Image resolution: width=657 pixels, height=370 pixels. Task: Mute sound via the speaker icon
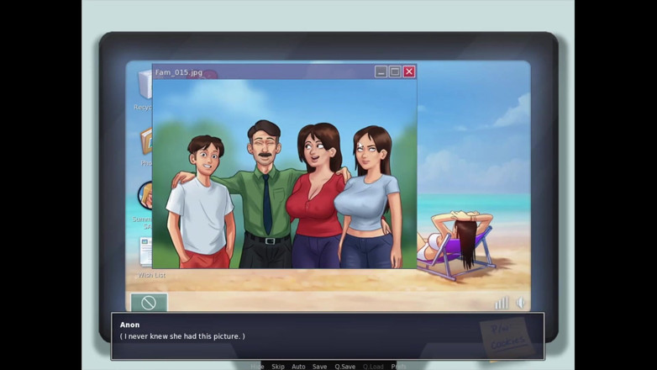coord(521,303)
